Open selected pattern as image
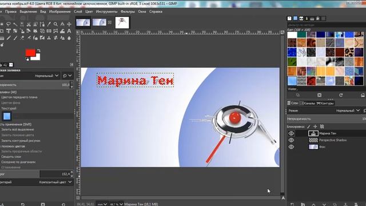This screenshot has width=366, height=206. pos(363,95)
